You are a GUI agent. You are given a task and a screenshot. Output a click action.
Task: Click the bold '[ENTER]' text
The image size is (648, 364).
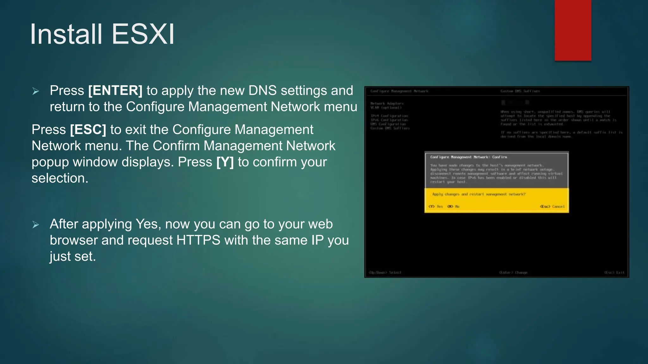(115, 91)
